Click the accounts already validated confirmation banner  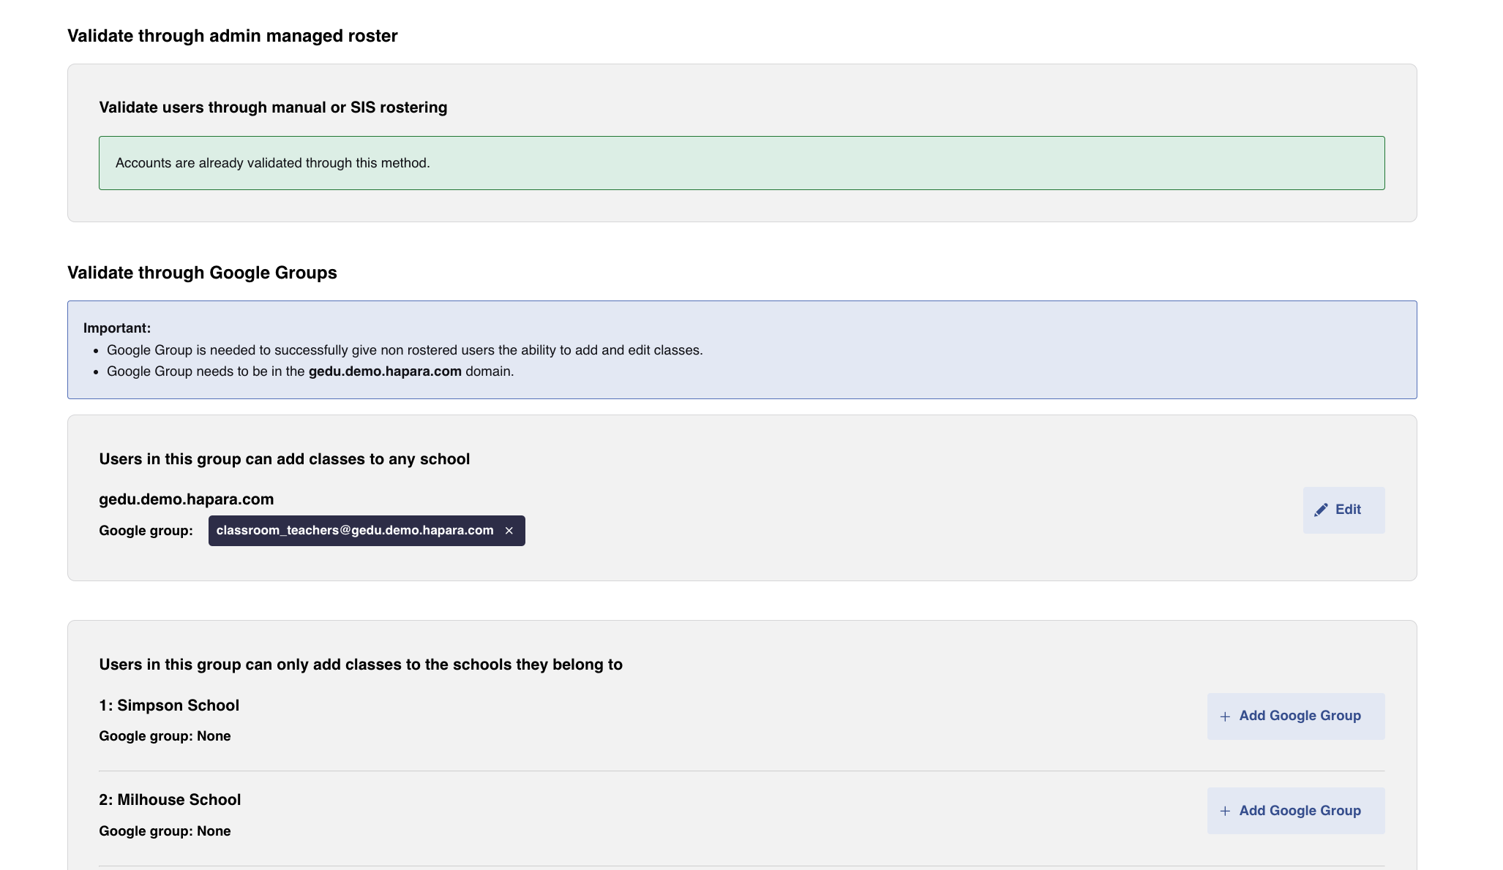tap(741, 162)
